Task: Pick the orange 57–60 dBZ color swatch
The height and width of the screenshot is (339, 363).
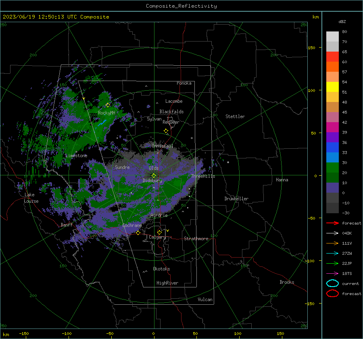Action: click(x=332, y=67)
